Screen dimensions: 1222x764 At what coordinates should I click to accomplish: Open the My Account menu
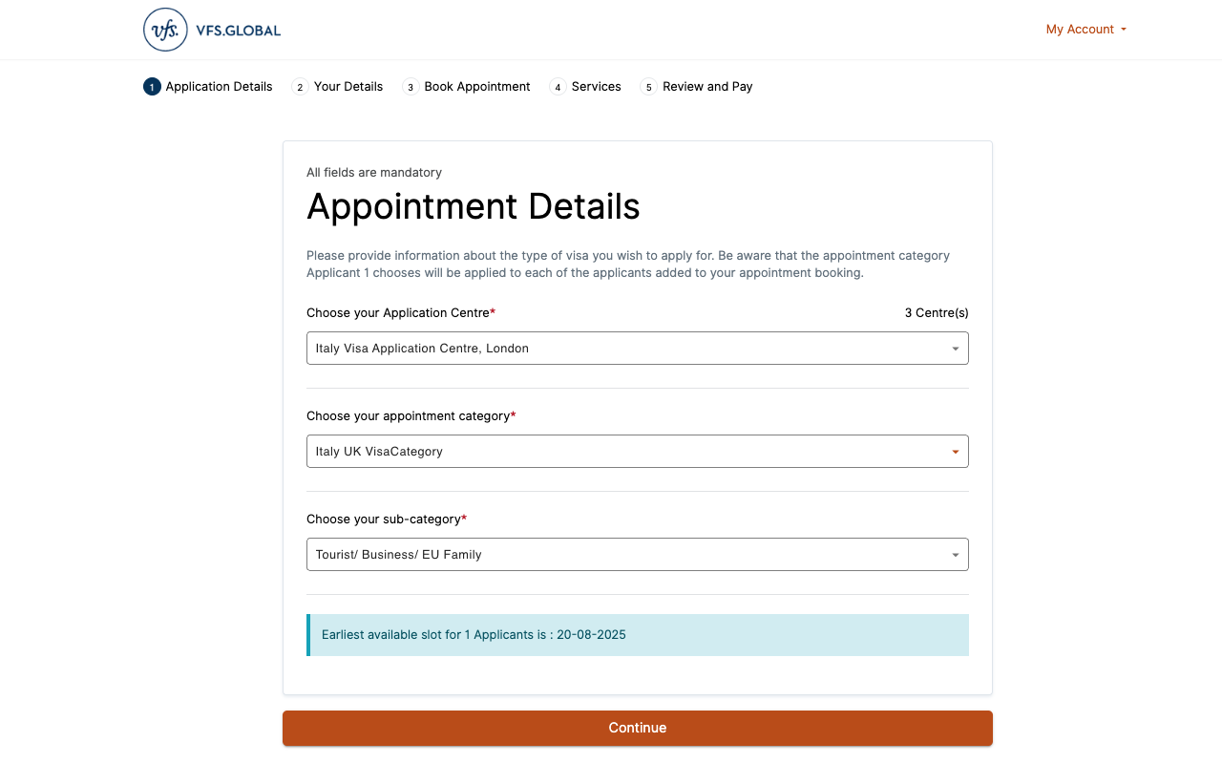tap(1085, 30)
